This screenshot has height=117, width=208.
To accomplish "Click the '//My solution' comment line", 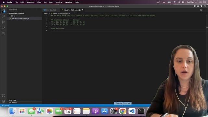I will click(57, 29).
